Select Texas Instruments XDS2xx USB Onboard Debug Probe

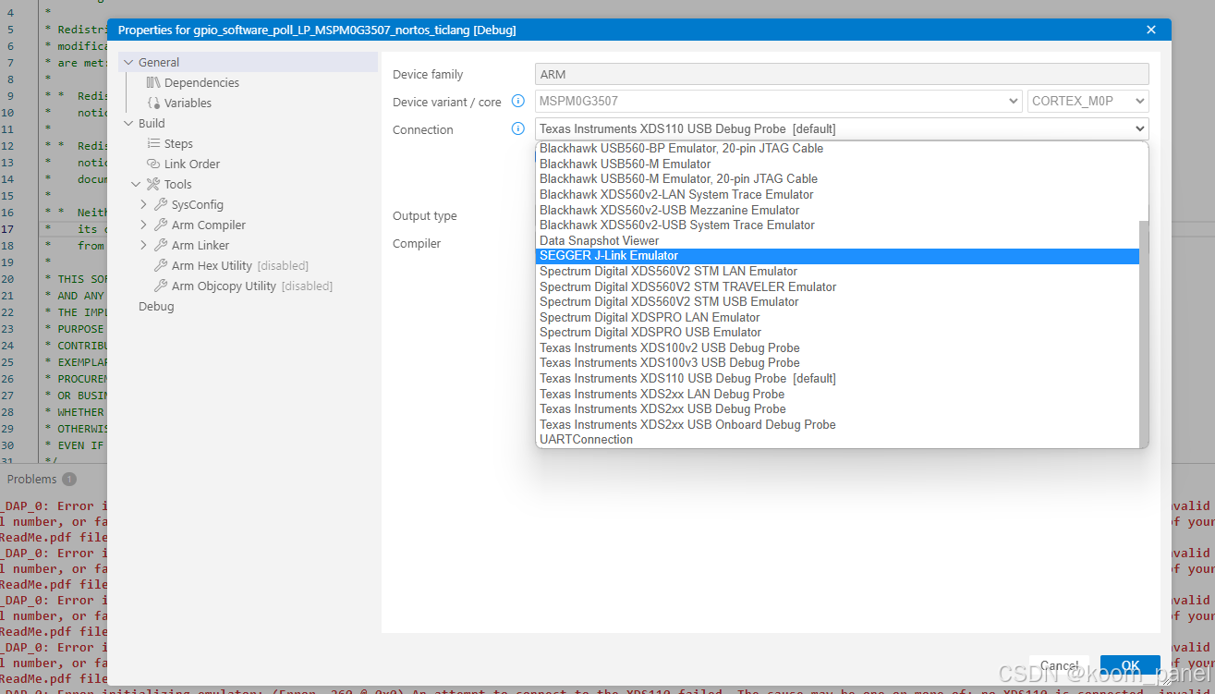(837, 425)
